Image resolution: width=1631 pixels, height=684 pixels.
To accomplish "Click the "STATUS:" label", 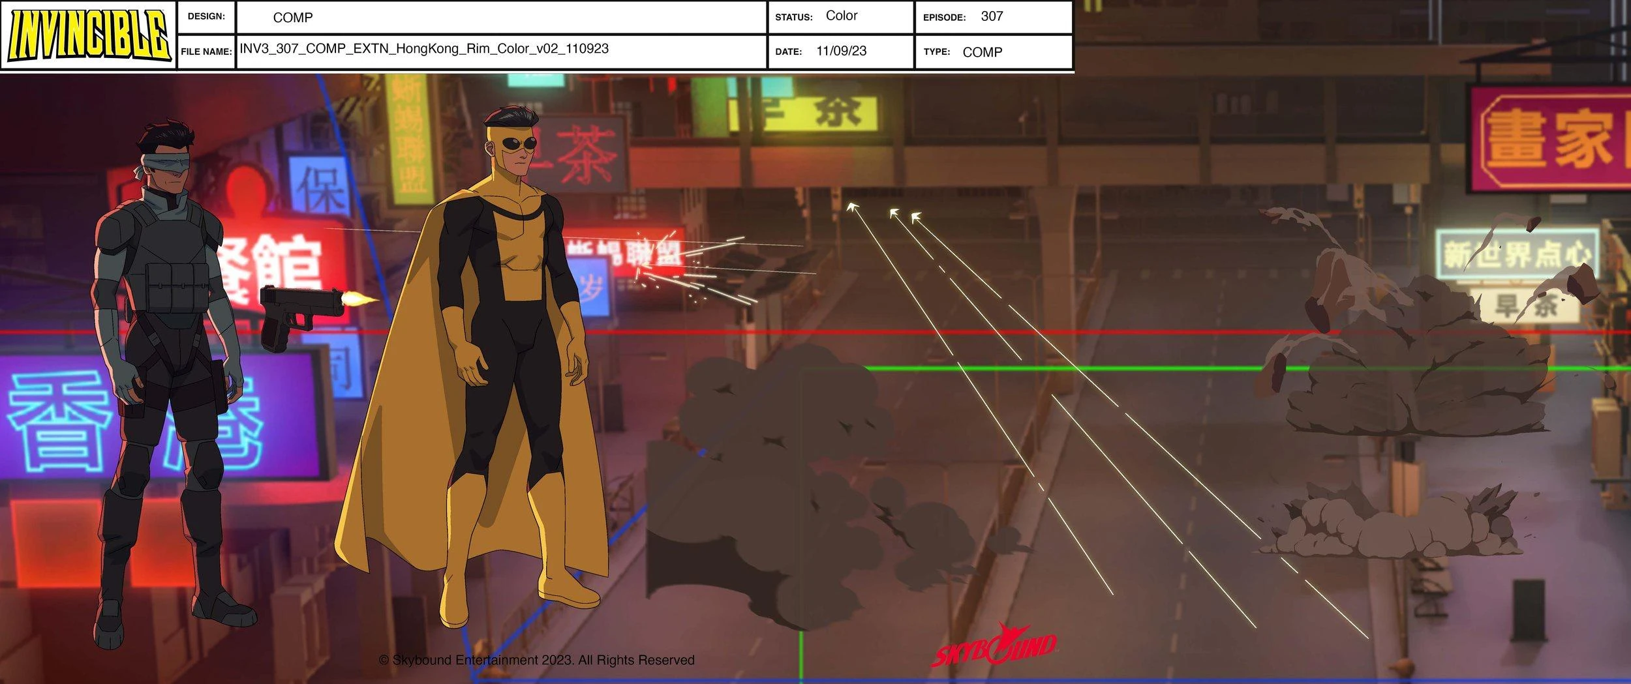I will (794, 18).
